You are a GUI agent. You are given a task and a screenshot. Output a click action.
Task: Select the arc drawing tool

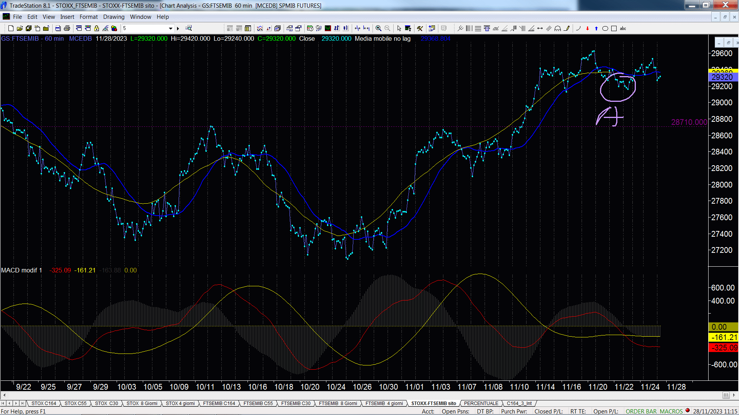578,28
